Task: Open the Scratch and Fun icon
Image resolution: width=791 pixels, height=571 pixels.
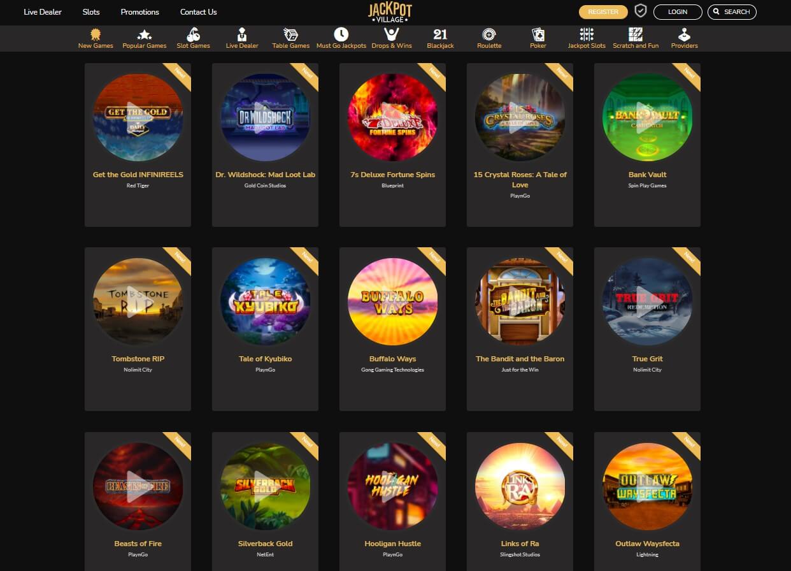Action: point(636,34)
